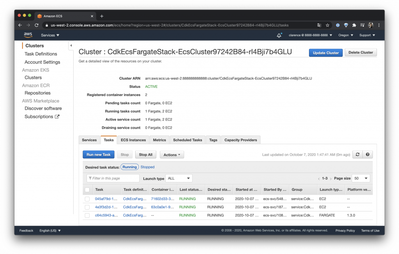
Task: Open the Oregon region dropdown
Action: [x=346, y=35]
